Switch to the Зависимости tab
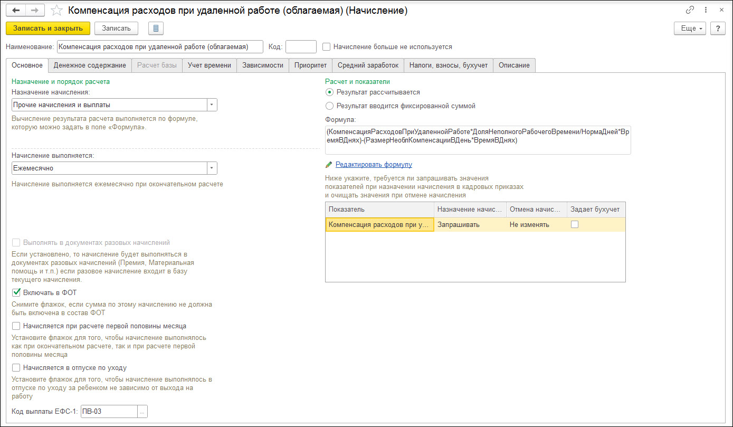The image size is (733, 427). (x=263, y=65)
